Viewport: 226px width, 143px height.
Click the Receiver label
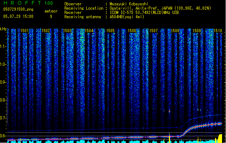click(x=73, y=13)
